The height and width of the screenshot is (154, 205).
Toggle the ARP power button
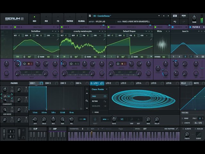click(x=50, y=129)
